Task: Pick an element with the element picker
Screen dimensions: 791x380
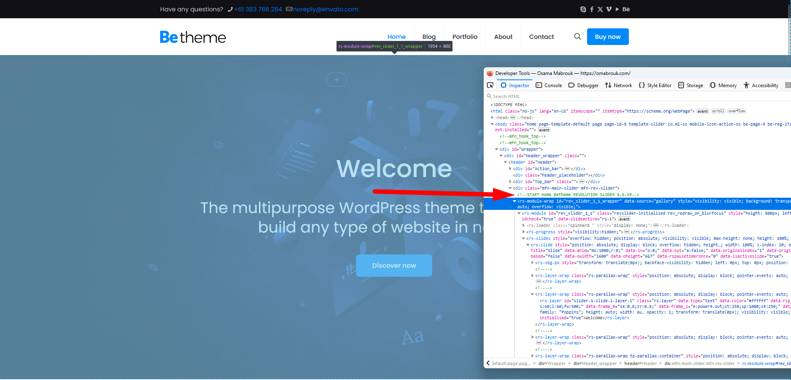Action: coord(490,85)
